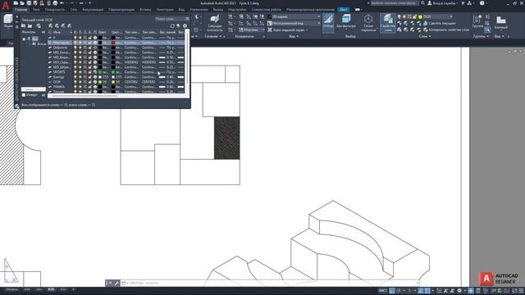Switch to the Управление ribbon tab
Image resolution: width=525 pixels, height=295 pixels.
click(x=199, y=10)
